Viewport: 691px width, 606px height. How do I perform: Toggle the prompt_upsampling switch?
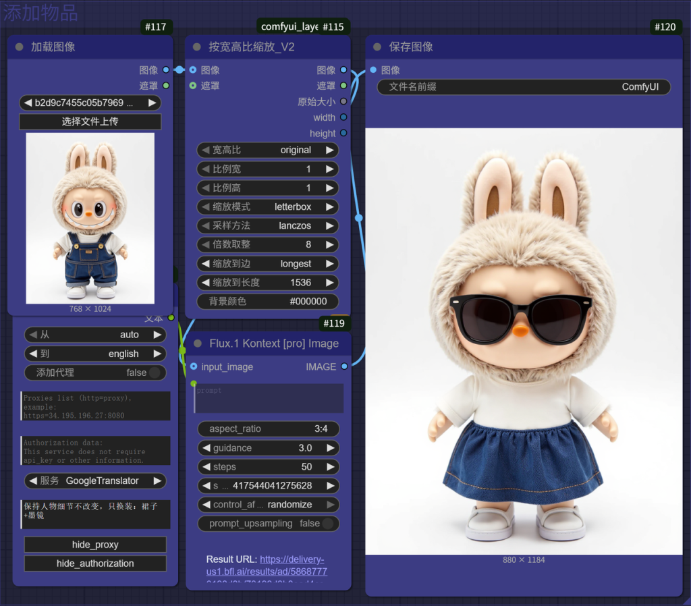point(327,524)
